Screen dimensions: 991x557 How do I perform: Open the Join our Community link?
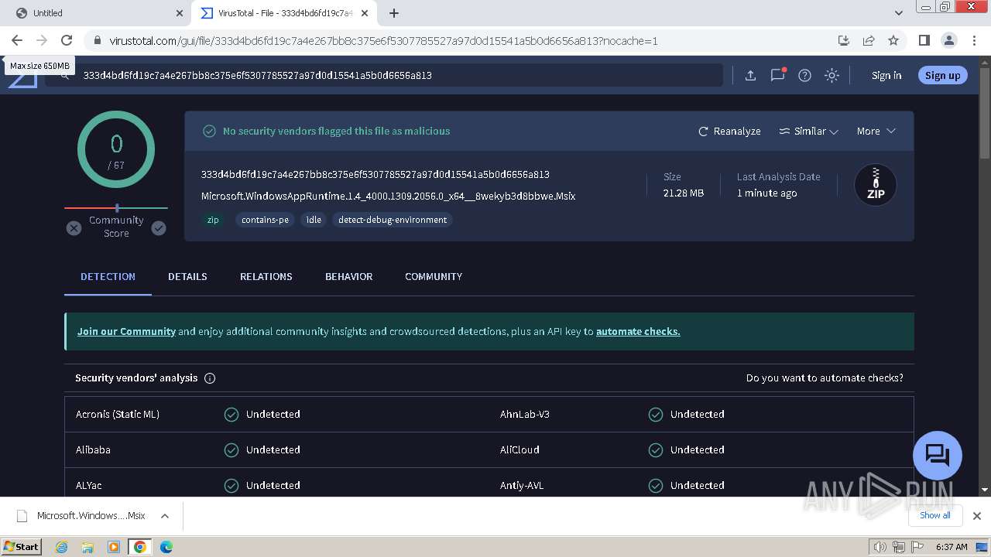point(126,331)
